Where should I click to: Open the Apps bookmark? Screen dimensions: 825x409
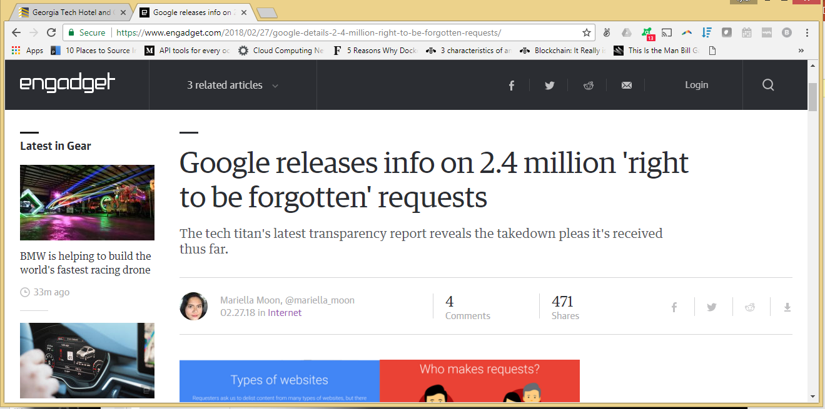pyautogui.click(x=28, y=51)
